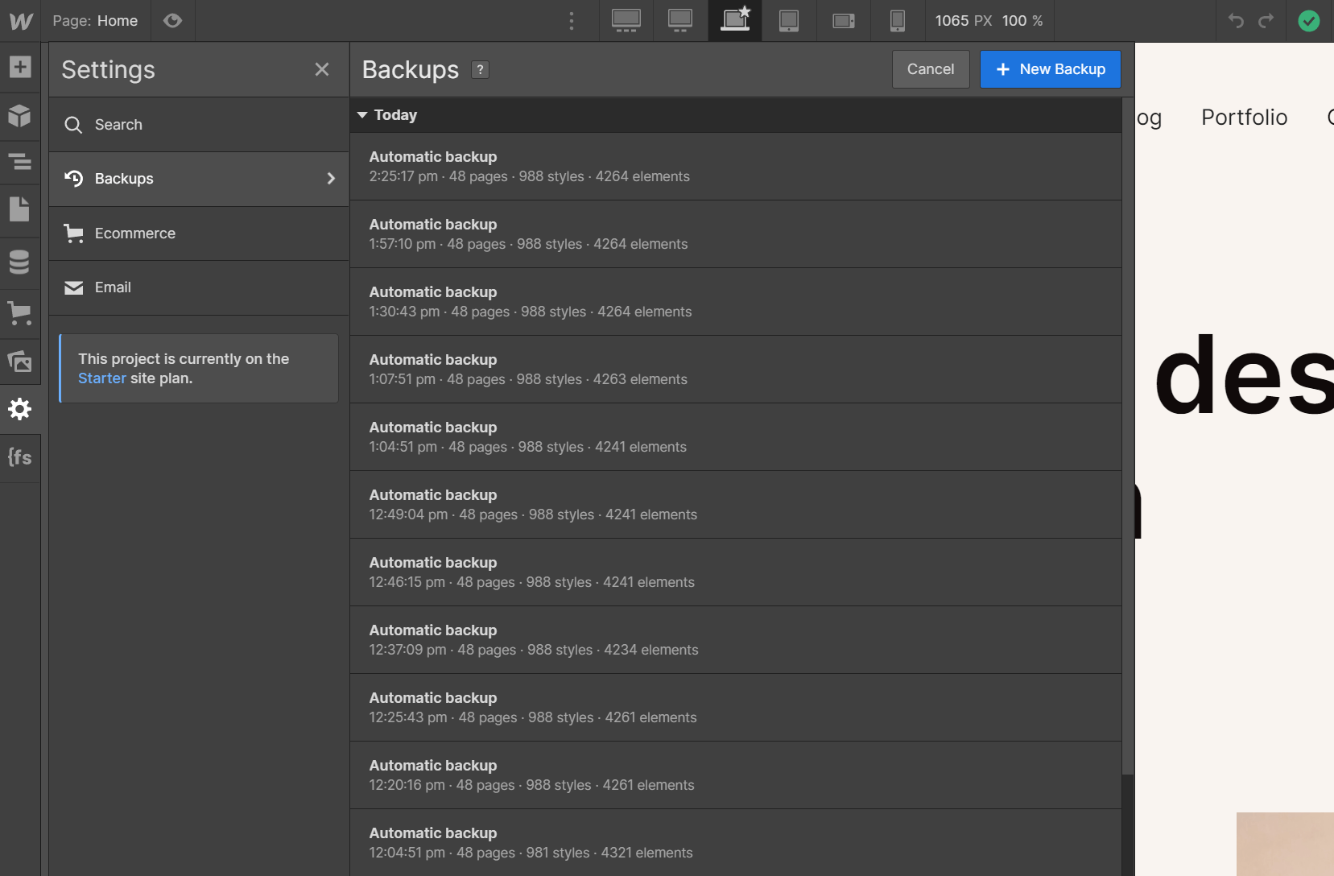
Task: Select the 12:25:43 pm automatic backup
Action: click(736, 708)
